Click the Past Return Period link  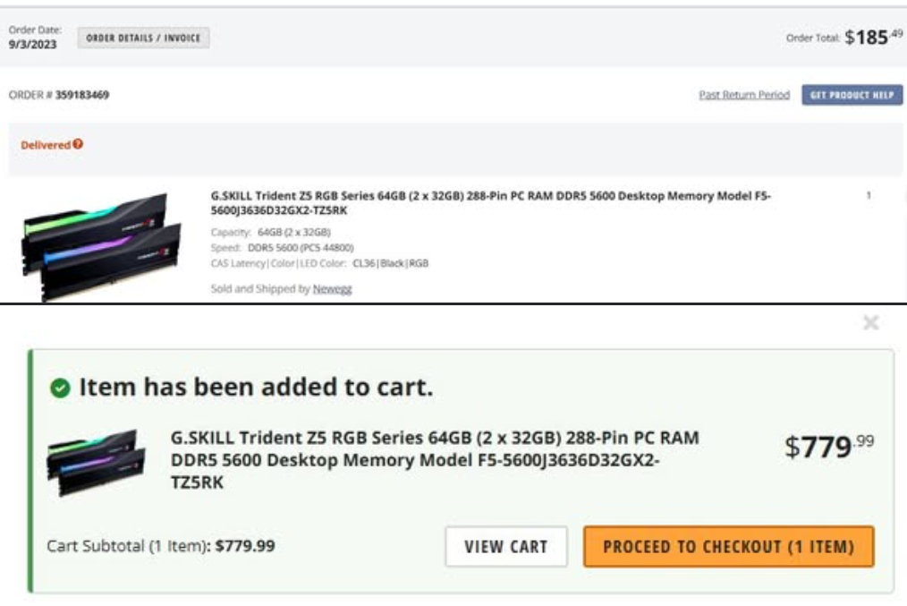point(743,95)
